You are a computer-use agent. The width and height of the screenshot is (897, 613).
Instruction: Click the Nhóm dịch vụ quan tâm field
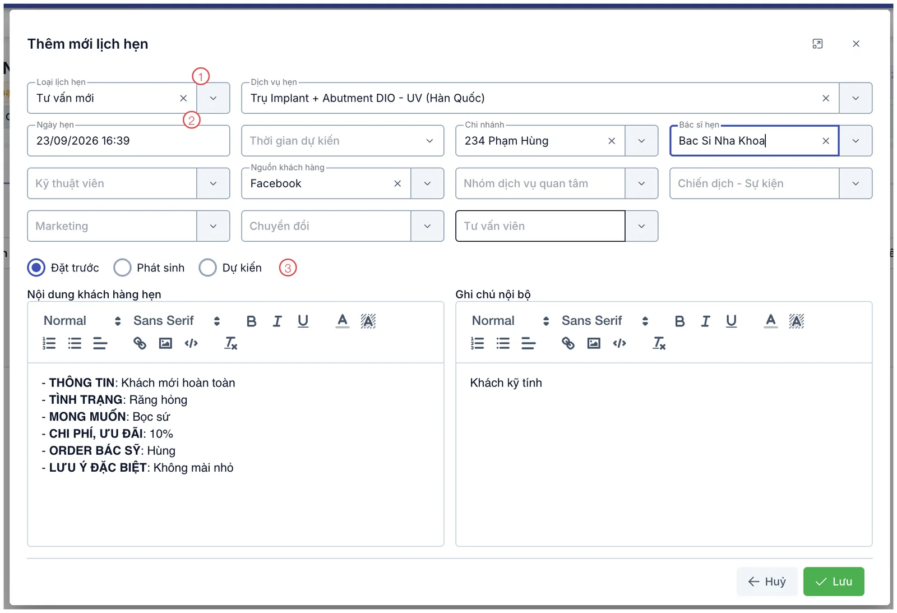[x=540, y=183]
